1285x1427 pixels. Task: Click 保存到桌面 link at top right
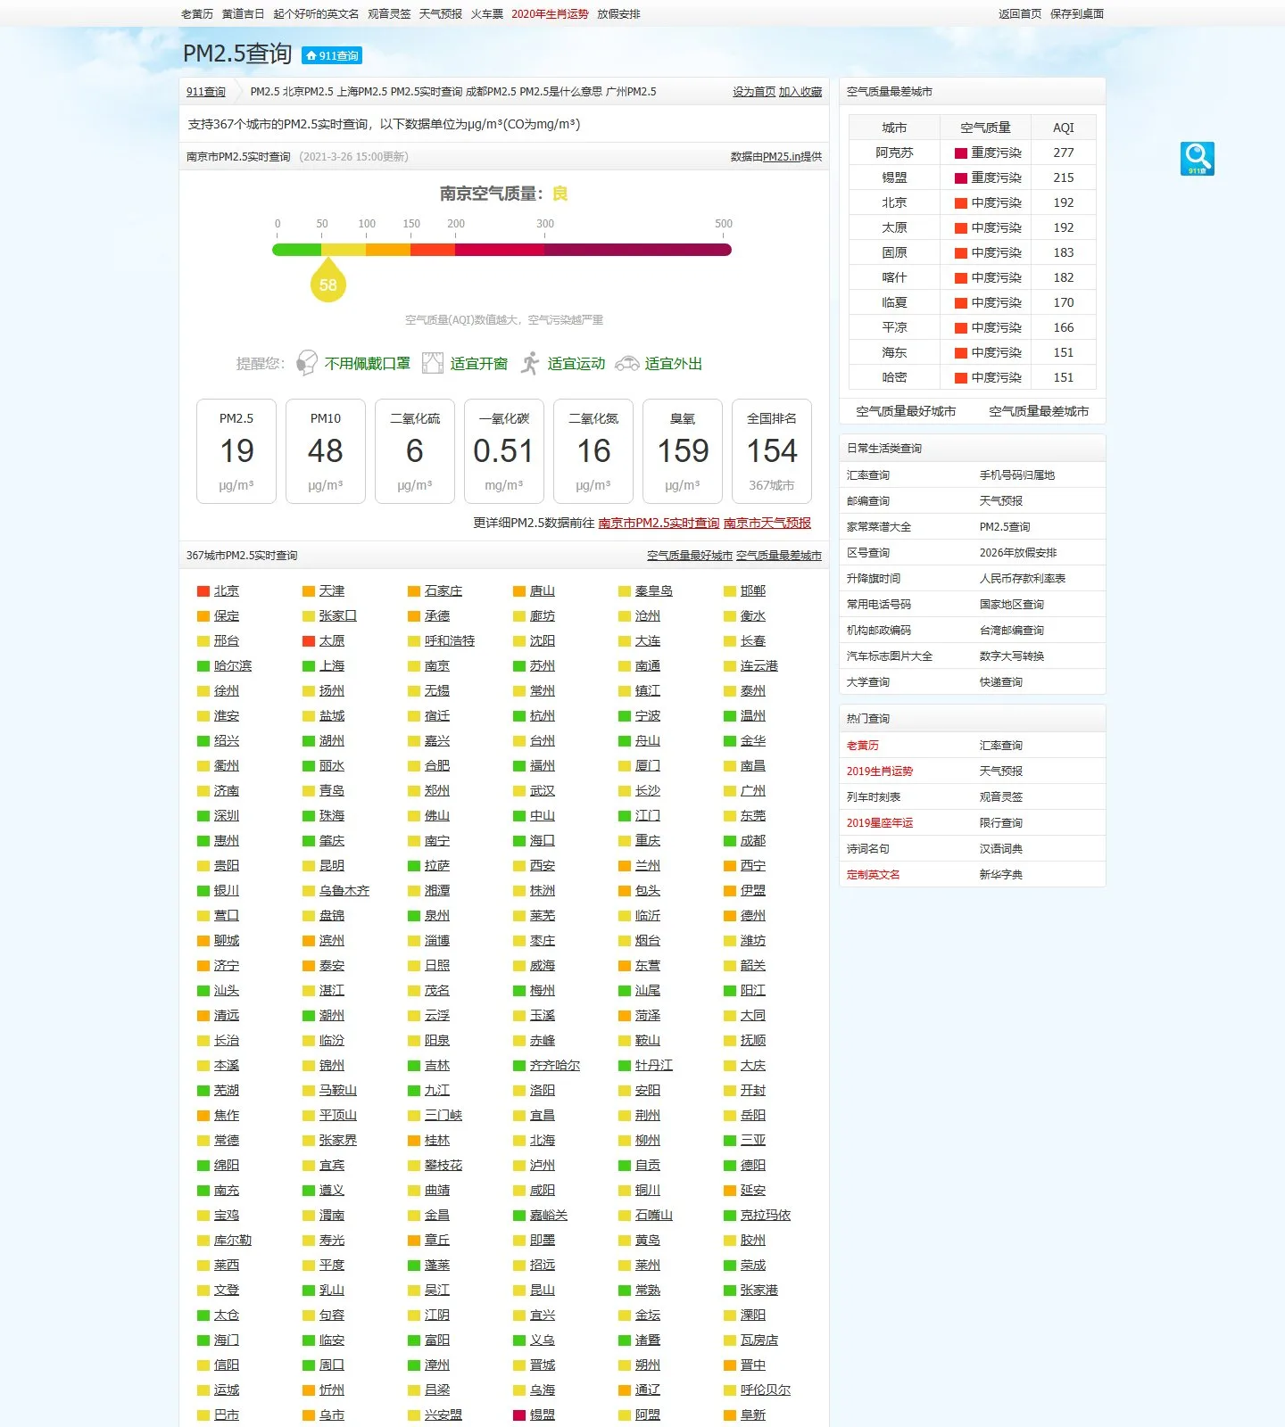point(1077,14)
